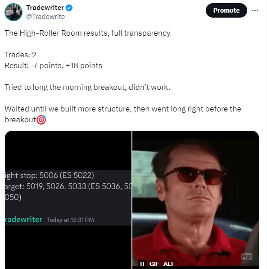Image resolution: width=267 pixels, height=269 pixels.
Task: Click the Promote button
Action: click(226, 10)
